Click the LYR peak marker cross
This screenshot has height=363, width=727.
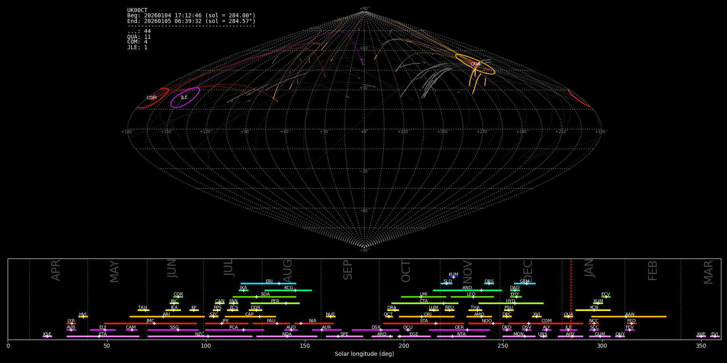point(72,323)
